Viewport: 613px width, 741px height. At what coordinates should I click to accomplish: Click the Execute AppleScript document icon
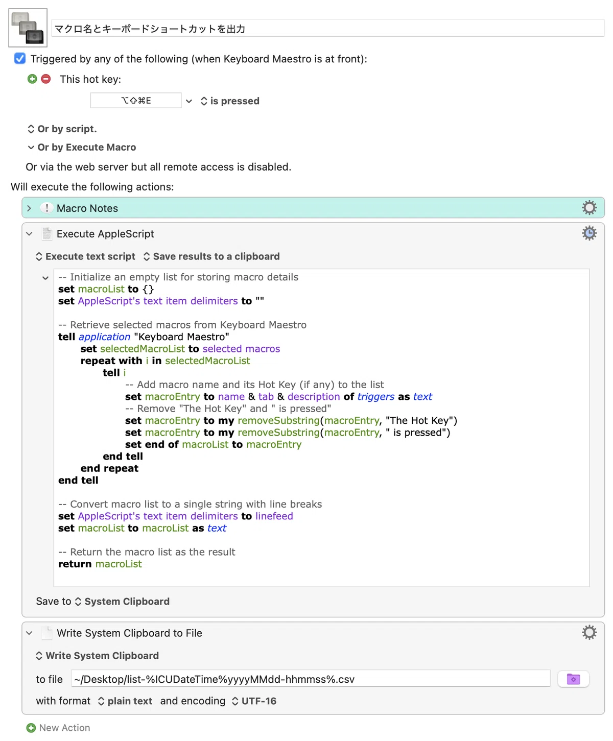pos(47,233)
